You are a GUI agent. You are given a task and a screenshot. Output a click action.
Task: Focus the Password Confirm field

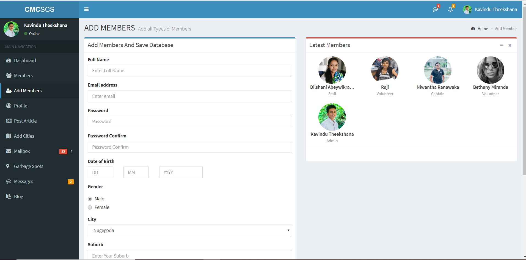click(190, 147)
